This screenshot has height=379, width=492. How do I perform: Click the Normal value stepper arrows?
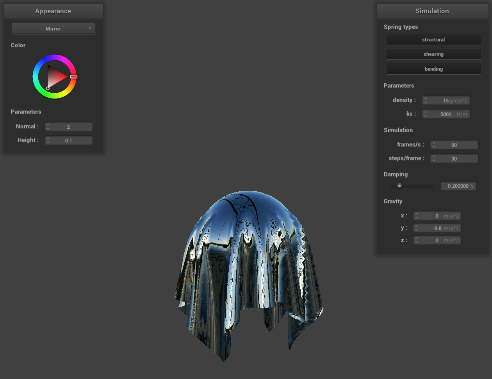[x=48, y=127]
